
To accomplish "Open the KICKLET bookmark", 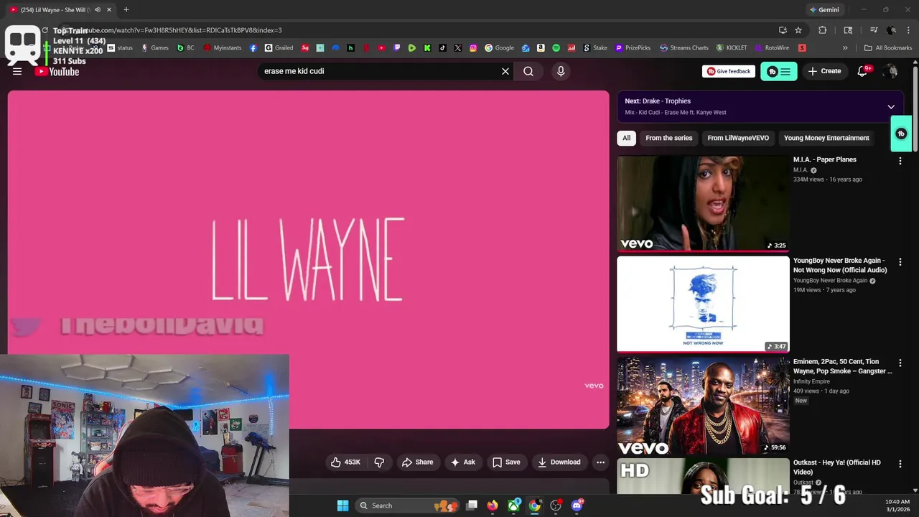I will point(731,48).
